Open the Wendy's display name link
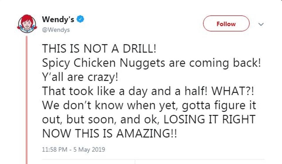 coord(58,20)
